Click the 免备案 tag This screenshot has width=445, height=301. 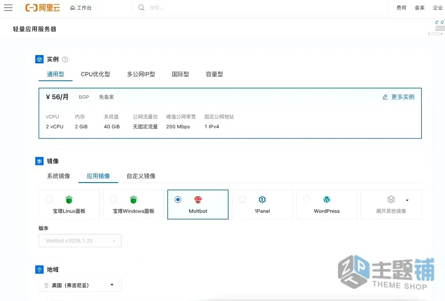point(106,97)
